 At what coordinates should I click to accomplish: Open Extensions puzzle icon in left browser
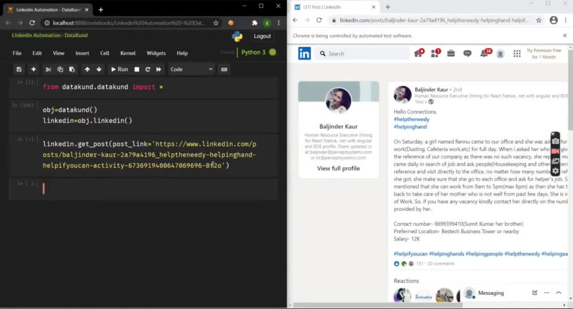click(255, 23)
